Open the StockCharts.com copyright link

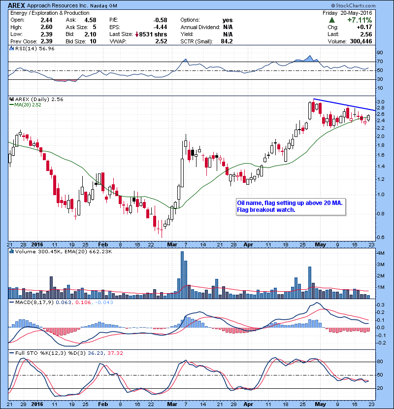353,5
